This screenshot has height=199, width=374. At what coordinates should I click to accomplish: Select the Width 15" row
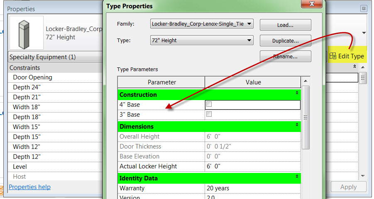(x=55, y=127)
